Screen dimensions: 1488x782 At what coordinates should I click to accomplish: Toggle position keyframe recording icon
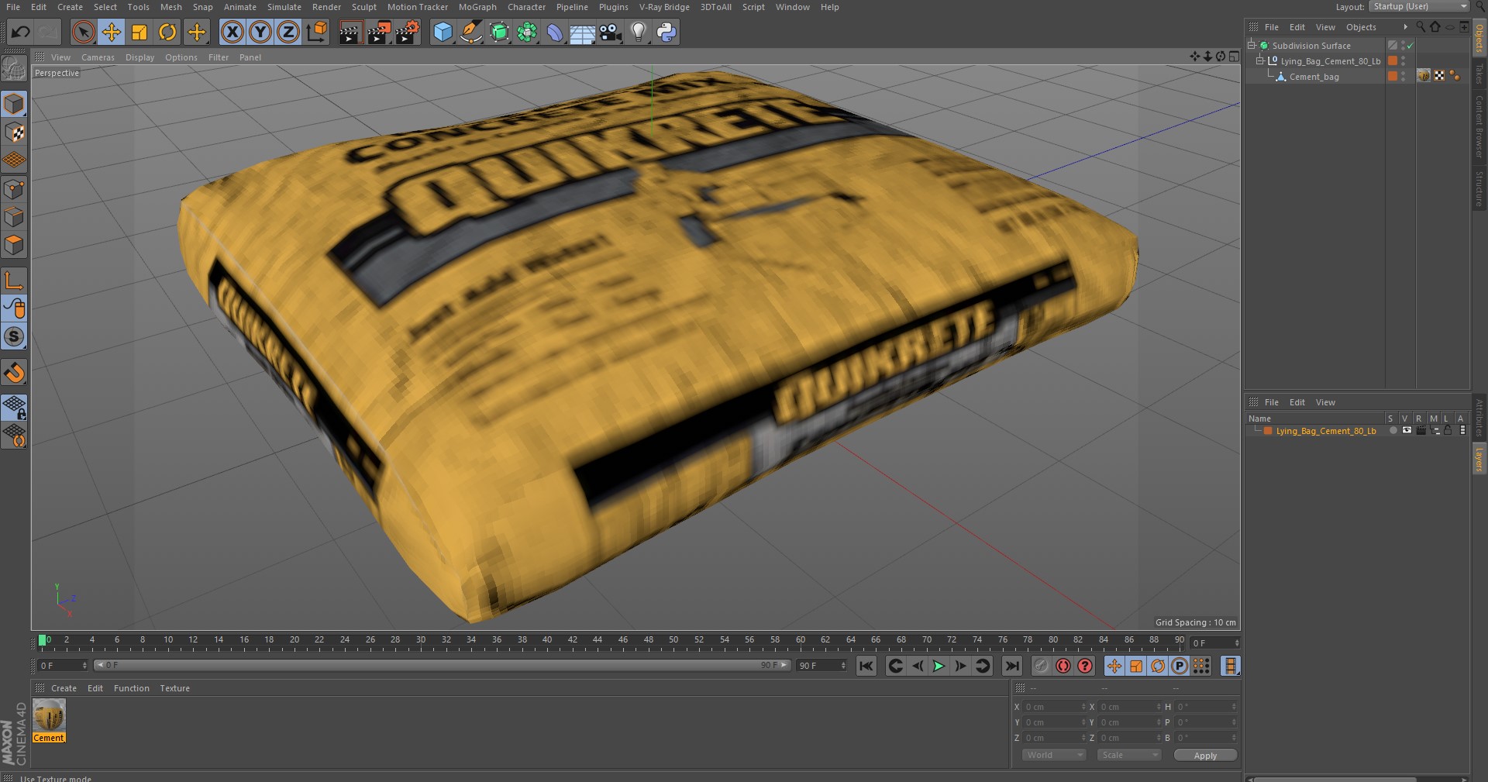(x=1114, y=666)
